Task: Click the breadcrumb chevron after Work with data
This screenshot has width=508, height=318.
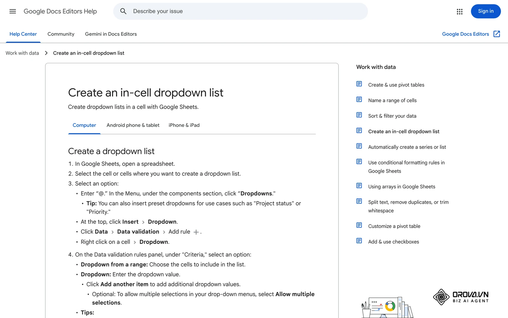Action: tap(46, 53)
